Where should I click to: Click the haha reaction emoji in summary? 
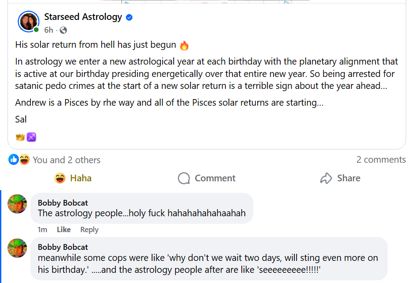(24, 160)
